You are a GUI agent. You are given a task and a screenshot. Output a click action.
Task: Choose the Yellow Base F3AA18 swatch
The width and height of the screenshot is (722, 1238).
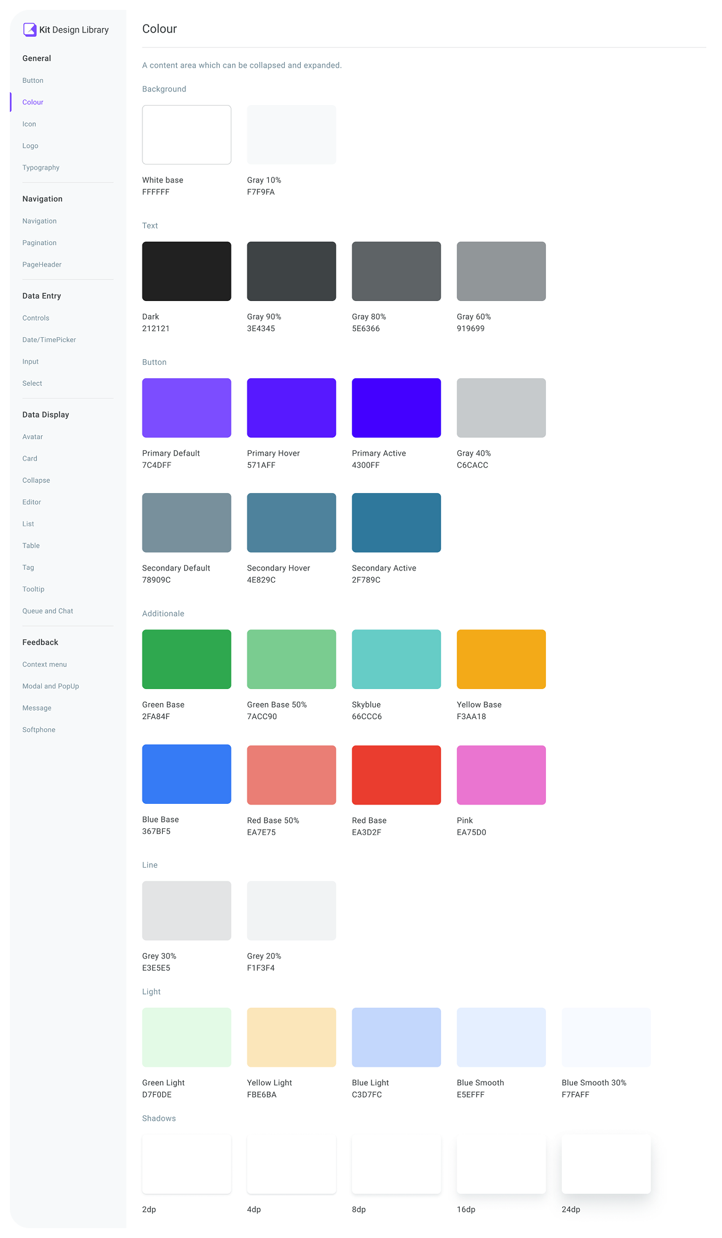pyautogui.click(x=502, y=660)
